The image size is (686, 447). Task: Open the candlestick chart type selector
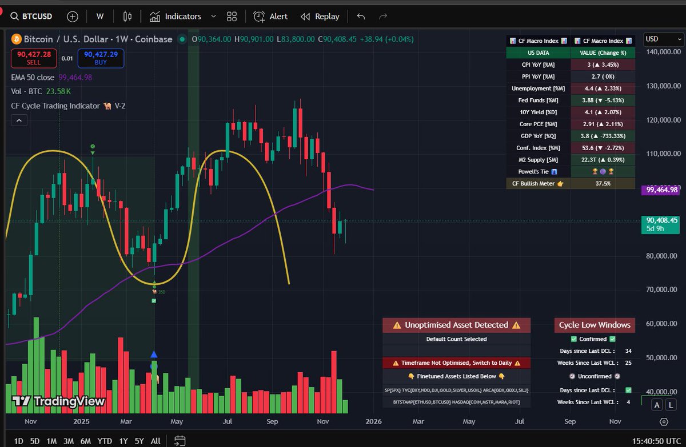pyautogui.click(x=127, y=17)
